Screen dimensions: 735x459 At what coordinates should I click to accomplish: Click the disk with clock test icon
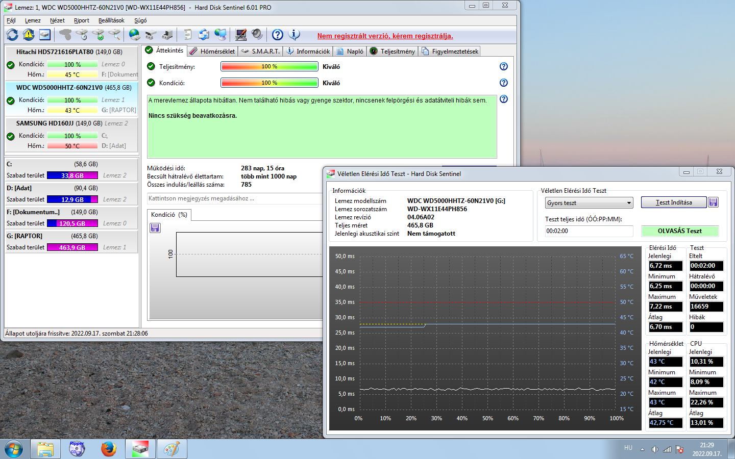pos(82,35)
